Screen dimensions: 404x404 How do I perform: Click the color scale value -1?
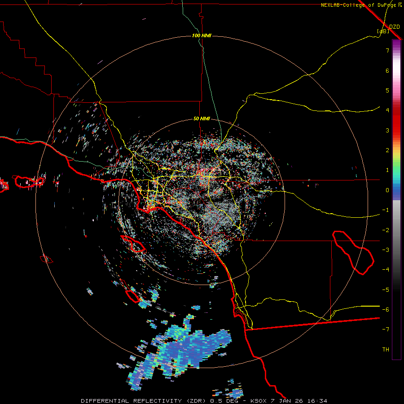click(x=386, y=210)
